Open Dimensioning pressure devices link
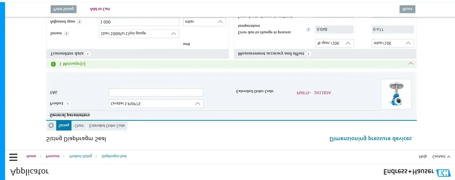This screenshot has width=455, height=180. pyautogui.click(x=370, y=139)
